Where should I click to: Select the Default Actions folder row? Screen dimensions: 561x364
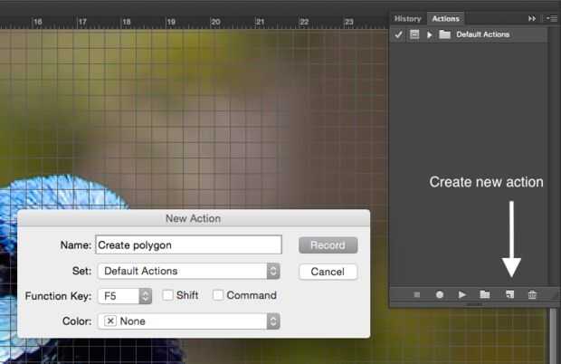[469, 34]
